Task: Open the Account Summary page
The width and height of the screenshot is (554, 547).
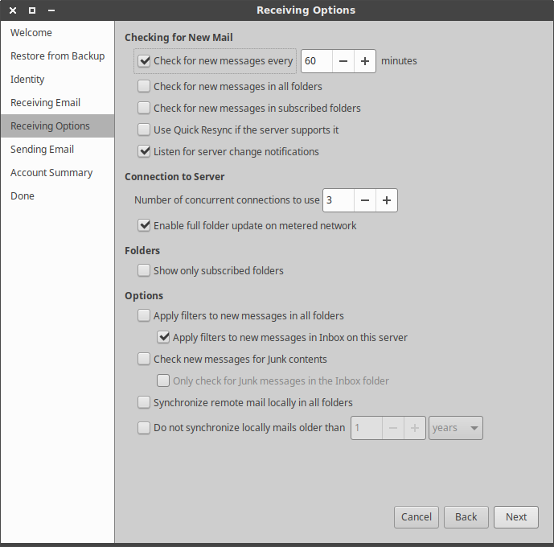Action: [51, 173]
